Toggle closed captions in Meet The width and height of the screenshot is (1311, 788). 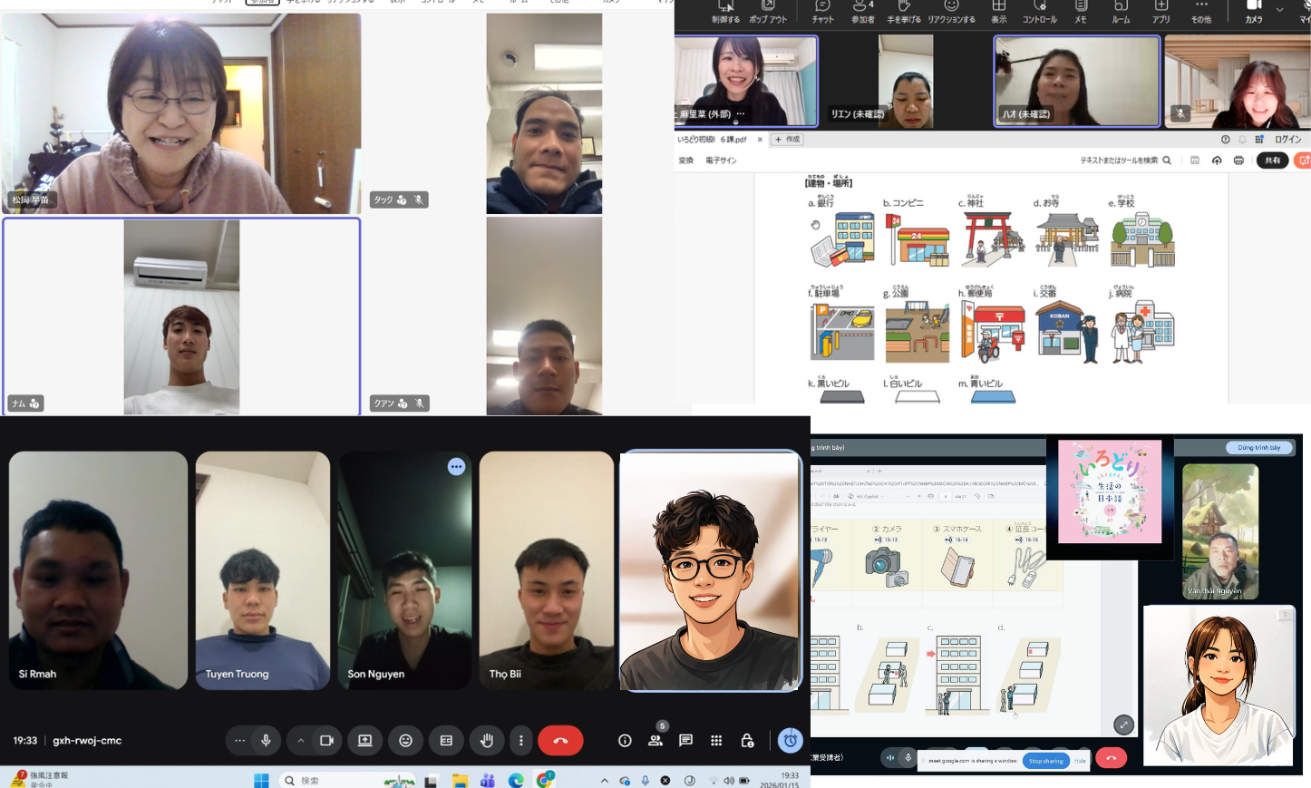446,741
